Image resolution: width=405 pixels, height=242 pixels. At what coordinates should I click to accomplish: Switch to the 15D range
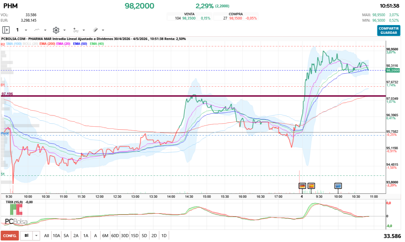[x=134, y=236]
